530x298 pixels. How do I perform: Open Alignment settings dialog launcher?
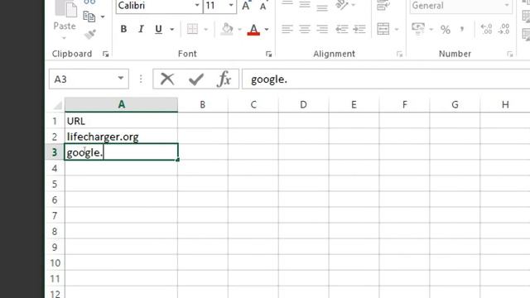pos(399,54)
